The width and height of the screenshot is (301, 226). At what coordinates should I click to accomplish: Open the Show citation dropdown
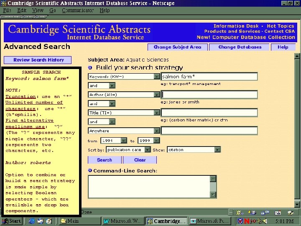[x=217, y=149]
